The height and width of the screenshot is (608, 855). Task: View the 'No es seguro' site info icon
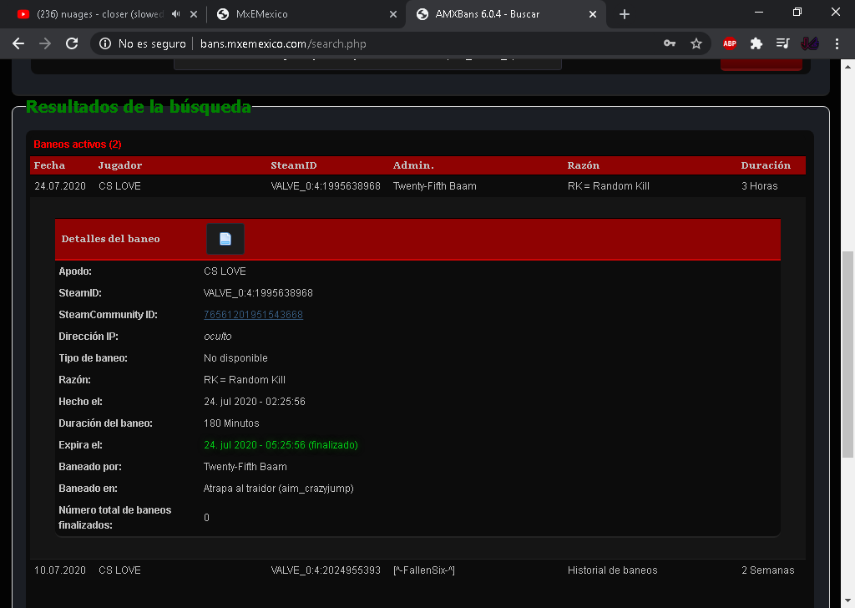(x=105, y=43)
